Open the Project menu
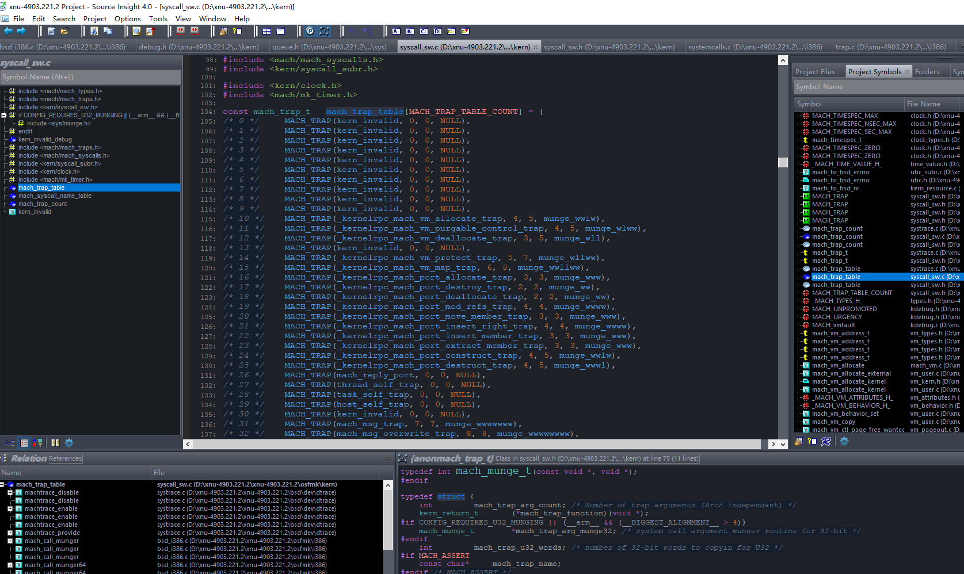 95,18
